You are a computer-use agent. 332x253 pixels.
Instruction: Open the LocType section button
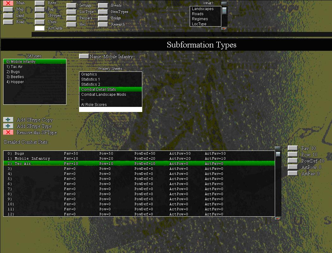(71, 12)
